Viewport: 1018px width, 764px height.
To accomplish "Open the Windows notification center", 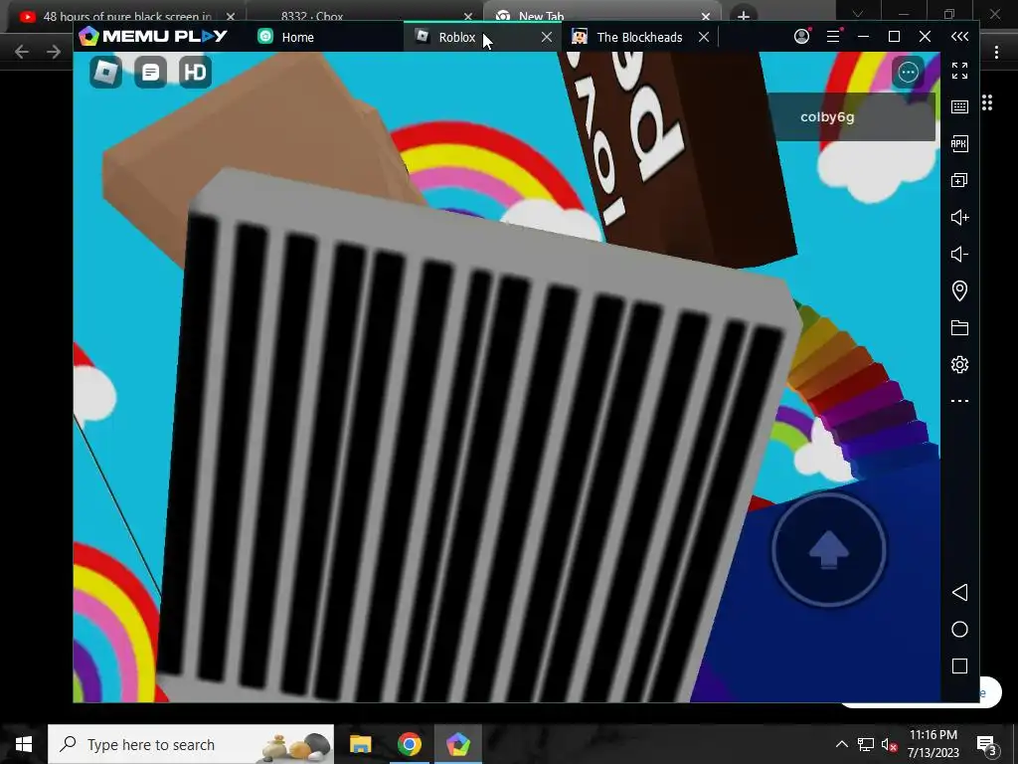I will coord(987,744).
